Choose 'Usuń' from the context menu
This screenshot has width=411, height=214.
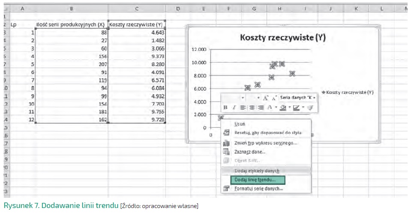coord(266,124)
